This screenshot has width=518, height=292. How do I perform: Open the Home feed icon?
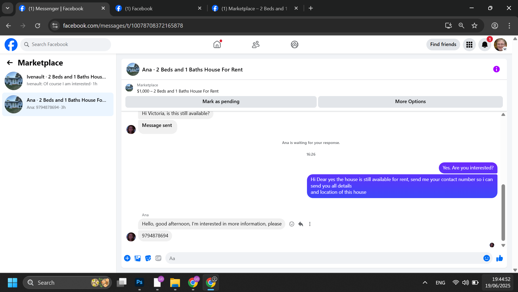[x=217, y=44]
